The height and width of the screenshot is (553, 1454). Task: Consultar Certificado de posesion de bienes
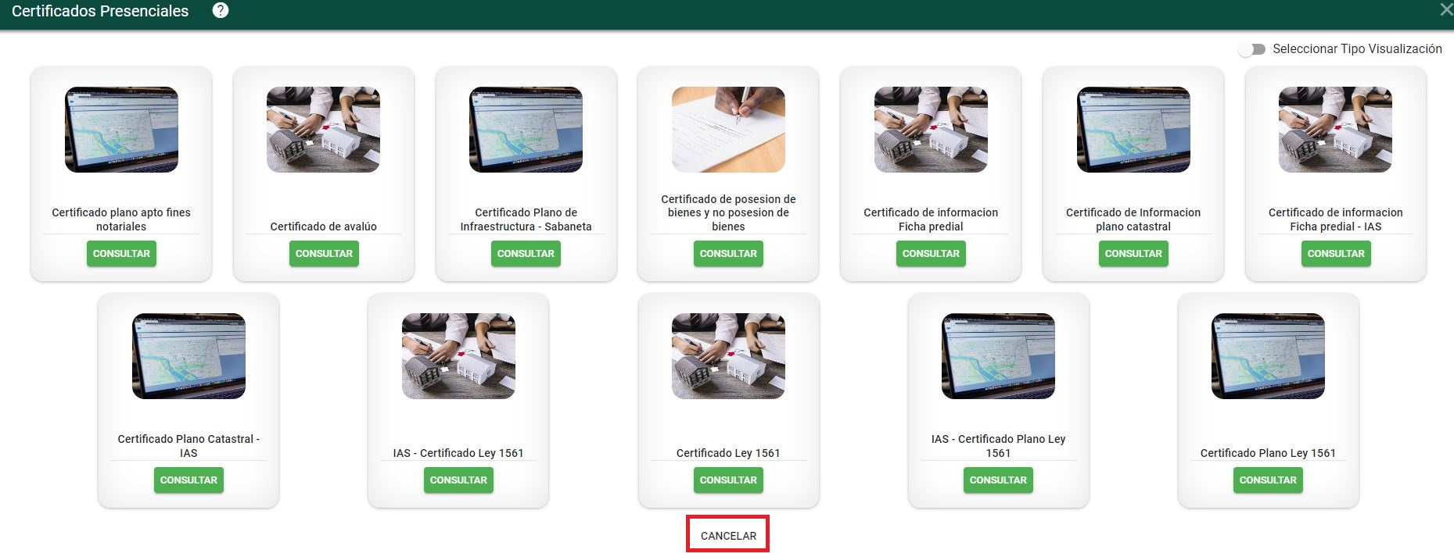click(x=728, y=253)
